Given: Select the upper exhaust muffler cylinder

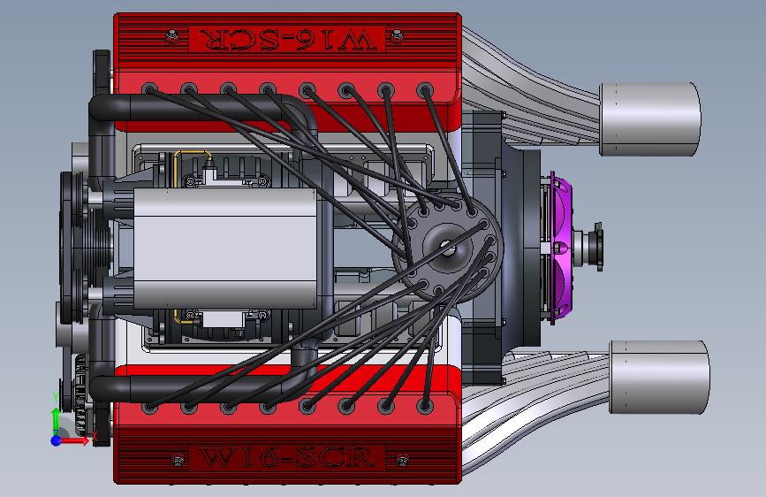Looking at the screenshot, I should (x=649, y=119).
